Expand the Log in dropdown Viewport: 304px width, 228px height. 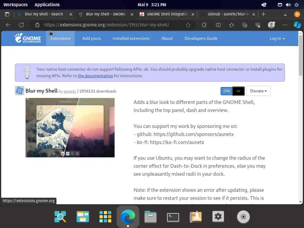[x=277, y=38]
